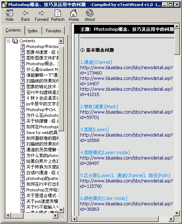Go forward using the Forward arrow

pyautogui.click(x=41, y=13)
